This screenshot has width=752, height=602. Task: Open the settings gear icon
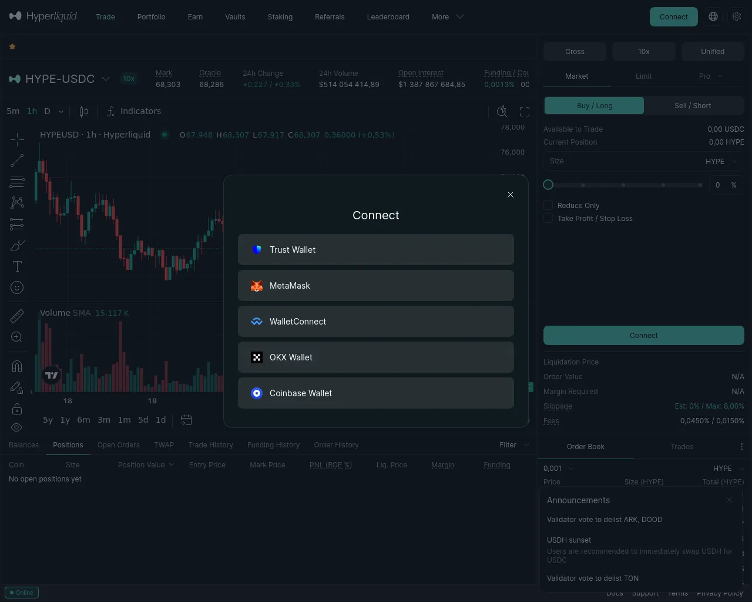click(x=737, y=16)
